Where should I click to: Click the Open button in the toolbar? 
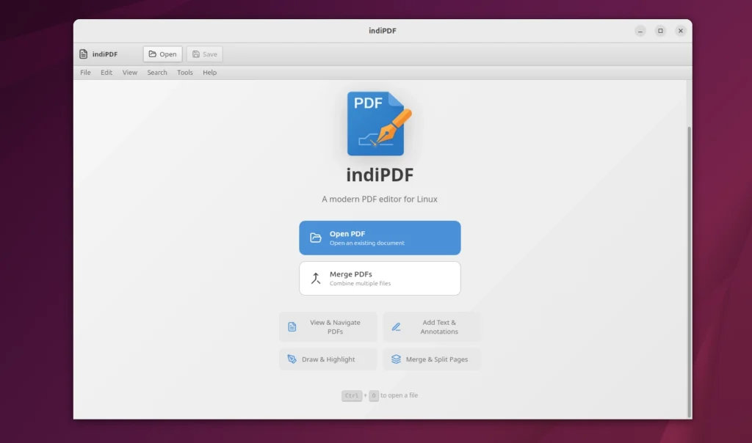[x=162, y=54]
